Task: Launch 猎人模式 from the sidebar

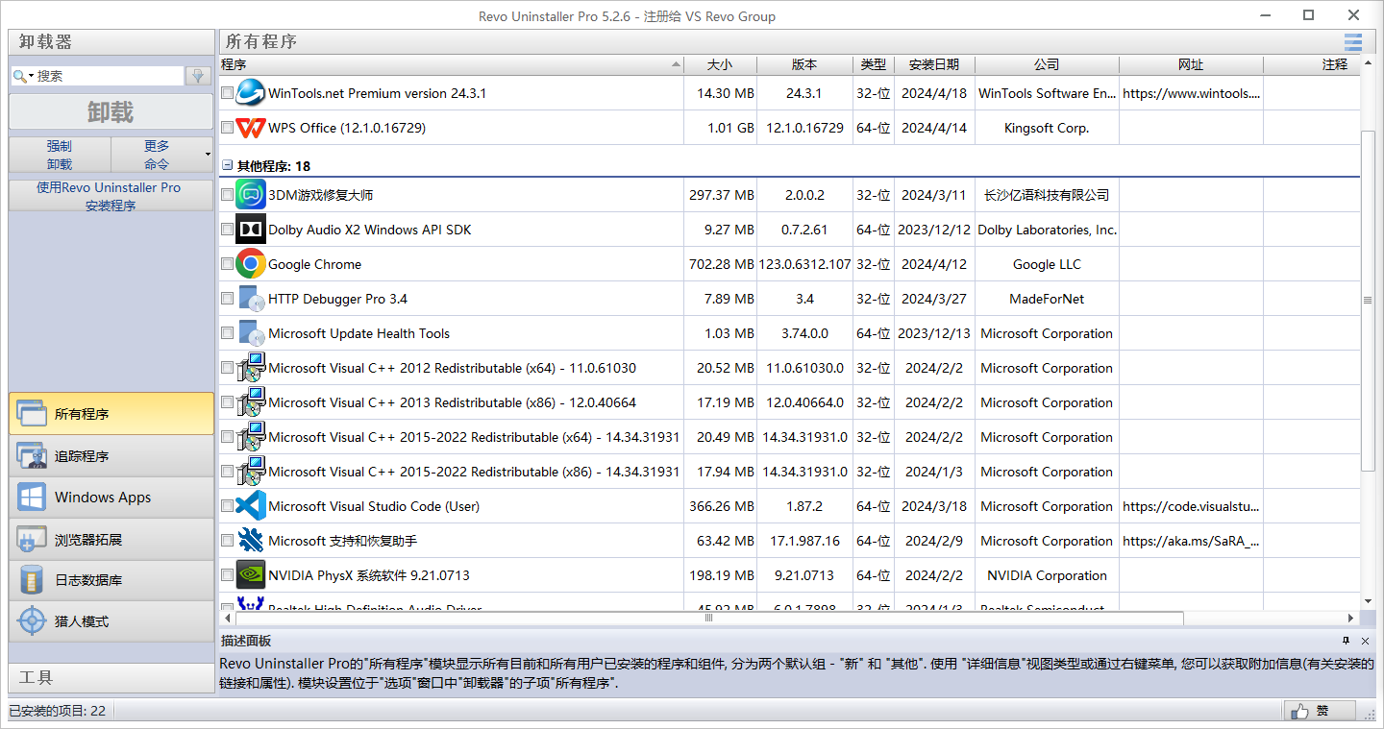Action: pos(111,621)
